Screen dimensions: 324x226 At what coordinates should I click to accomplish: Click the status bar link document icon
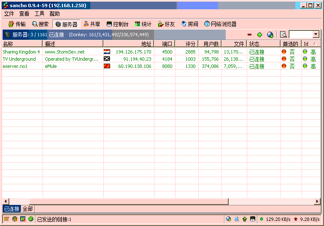tap(237, 219)
